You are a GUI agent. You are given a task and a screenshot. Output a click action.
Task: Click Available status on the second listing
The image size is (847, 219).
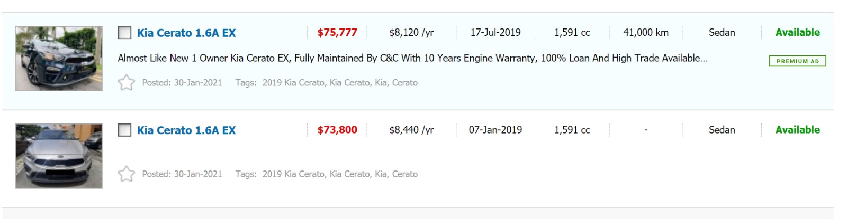coord(797,130)
